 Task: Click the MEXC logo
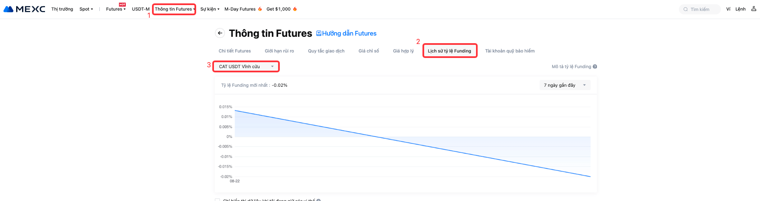(x=24, y=9)
